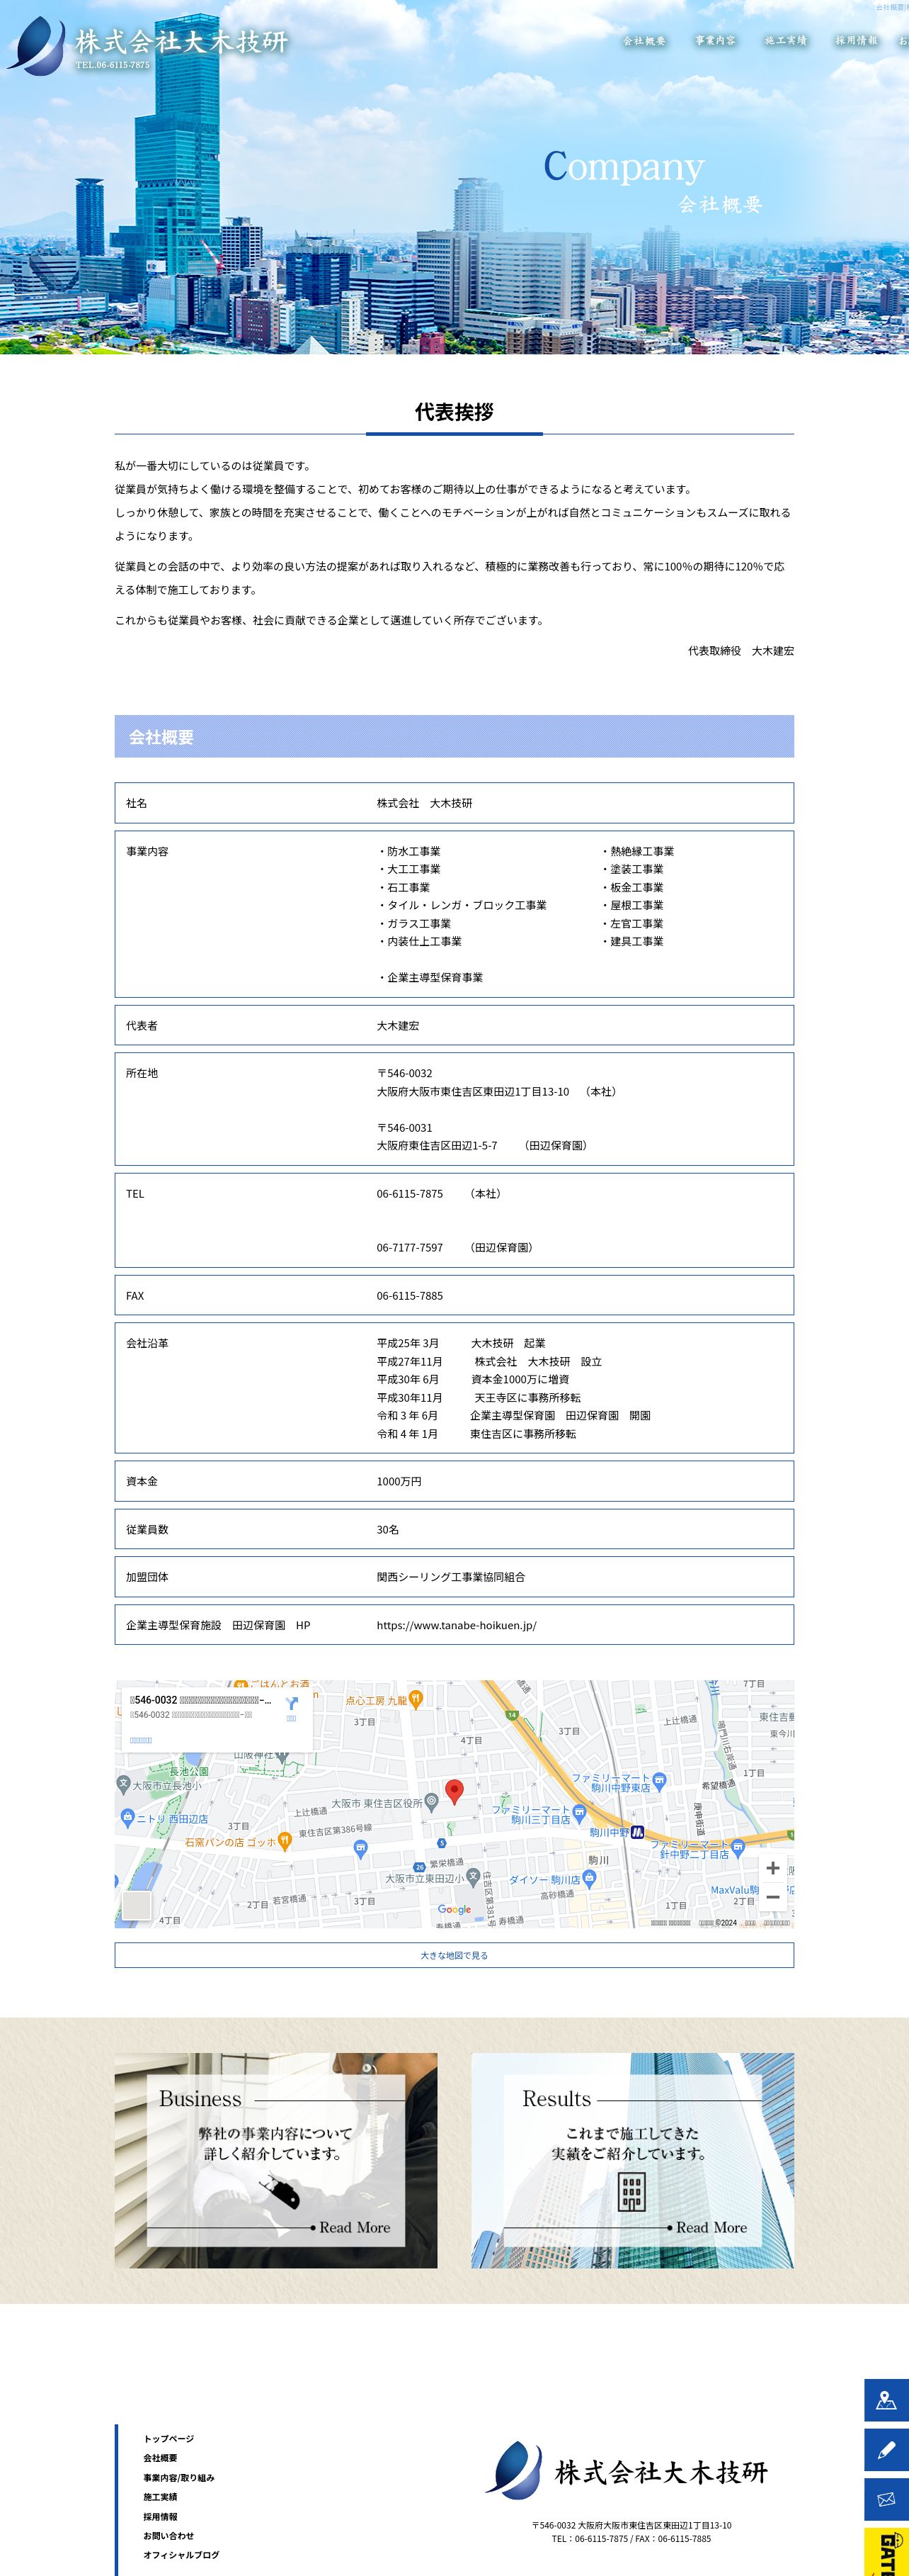Click the 防水工事業 business item
909x2576 pixels.
coord(410,852)
